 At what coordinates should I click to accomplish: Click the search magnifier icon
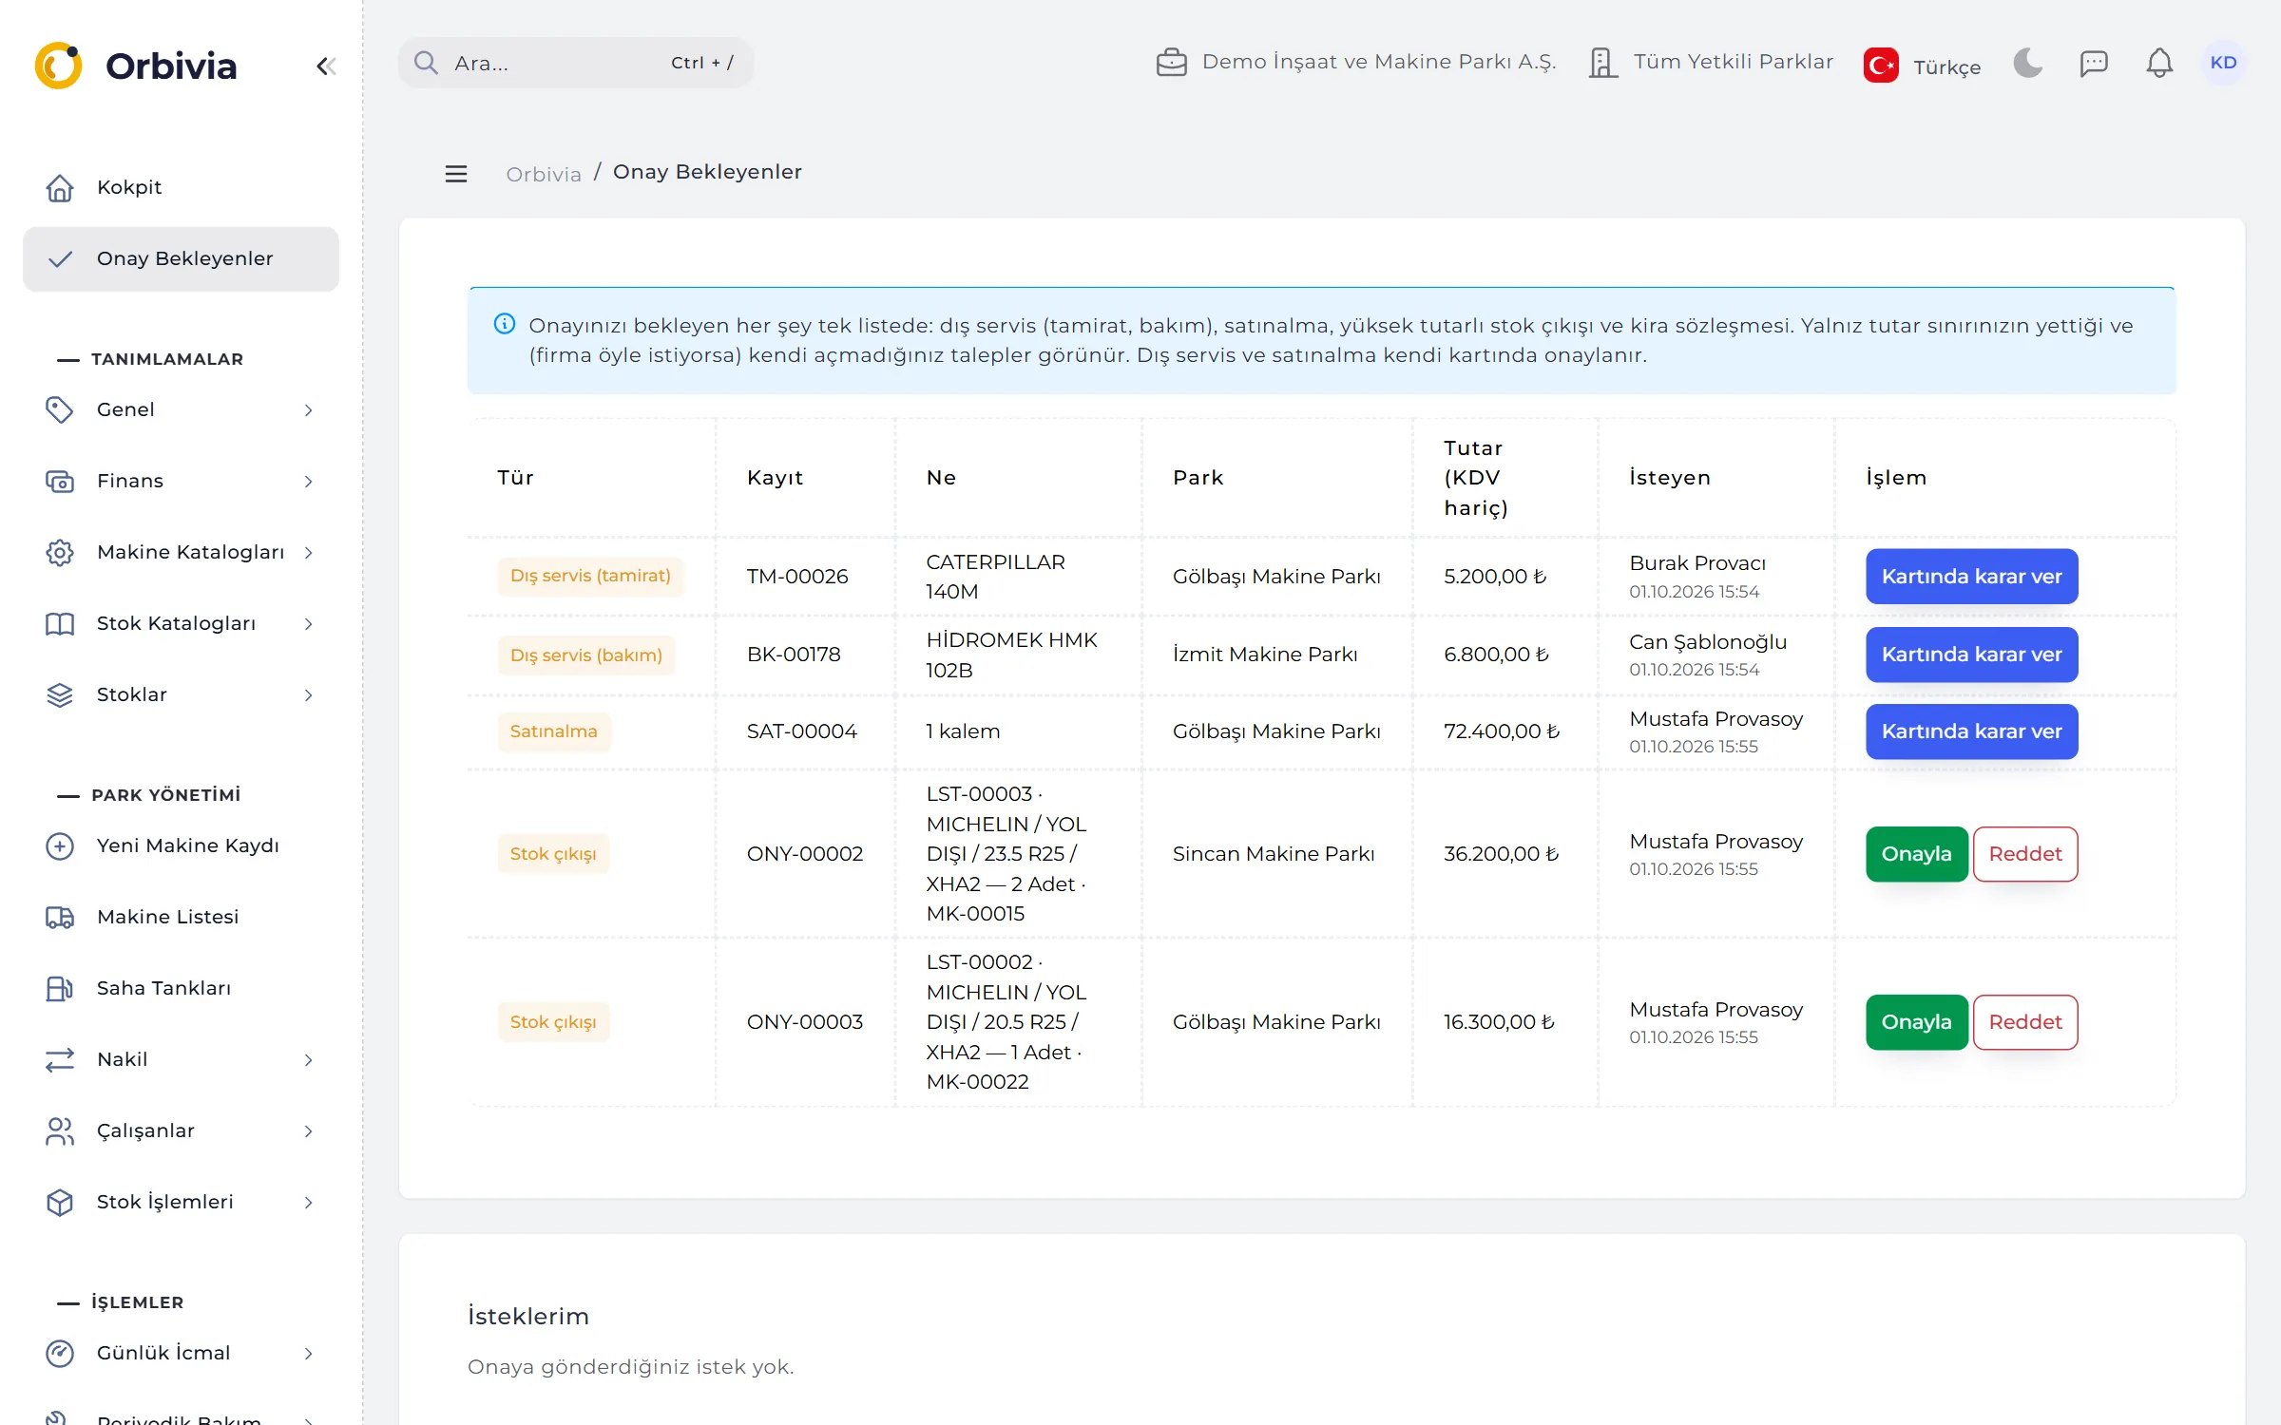point(426,63)
